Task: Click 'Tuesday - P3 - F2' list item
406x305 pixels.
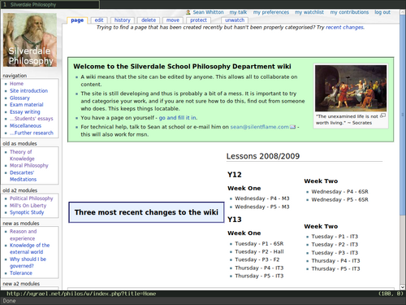Action: [257, 259]
